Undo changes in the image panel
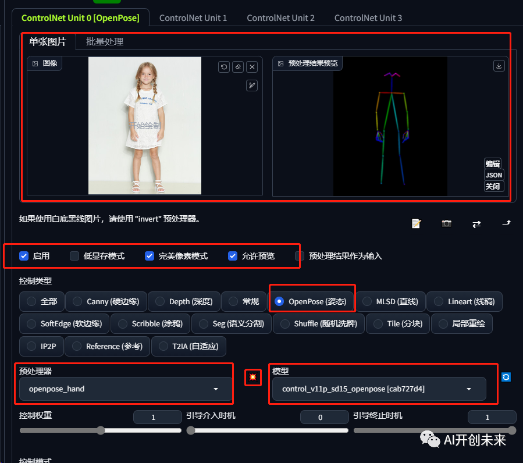 (224, 67)
